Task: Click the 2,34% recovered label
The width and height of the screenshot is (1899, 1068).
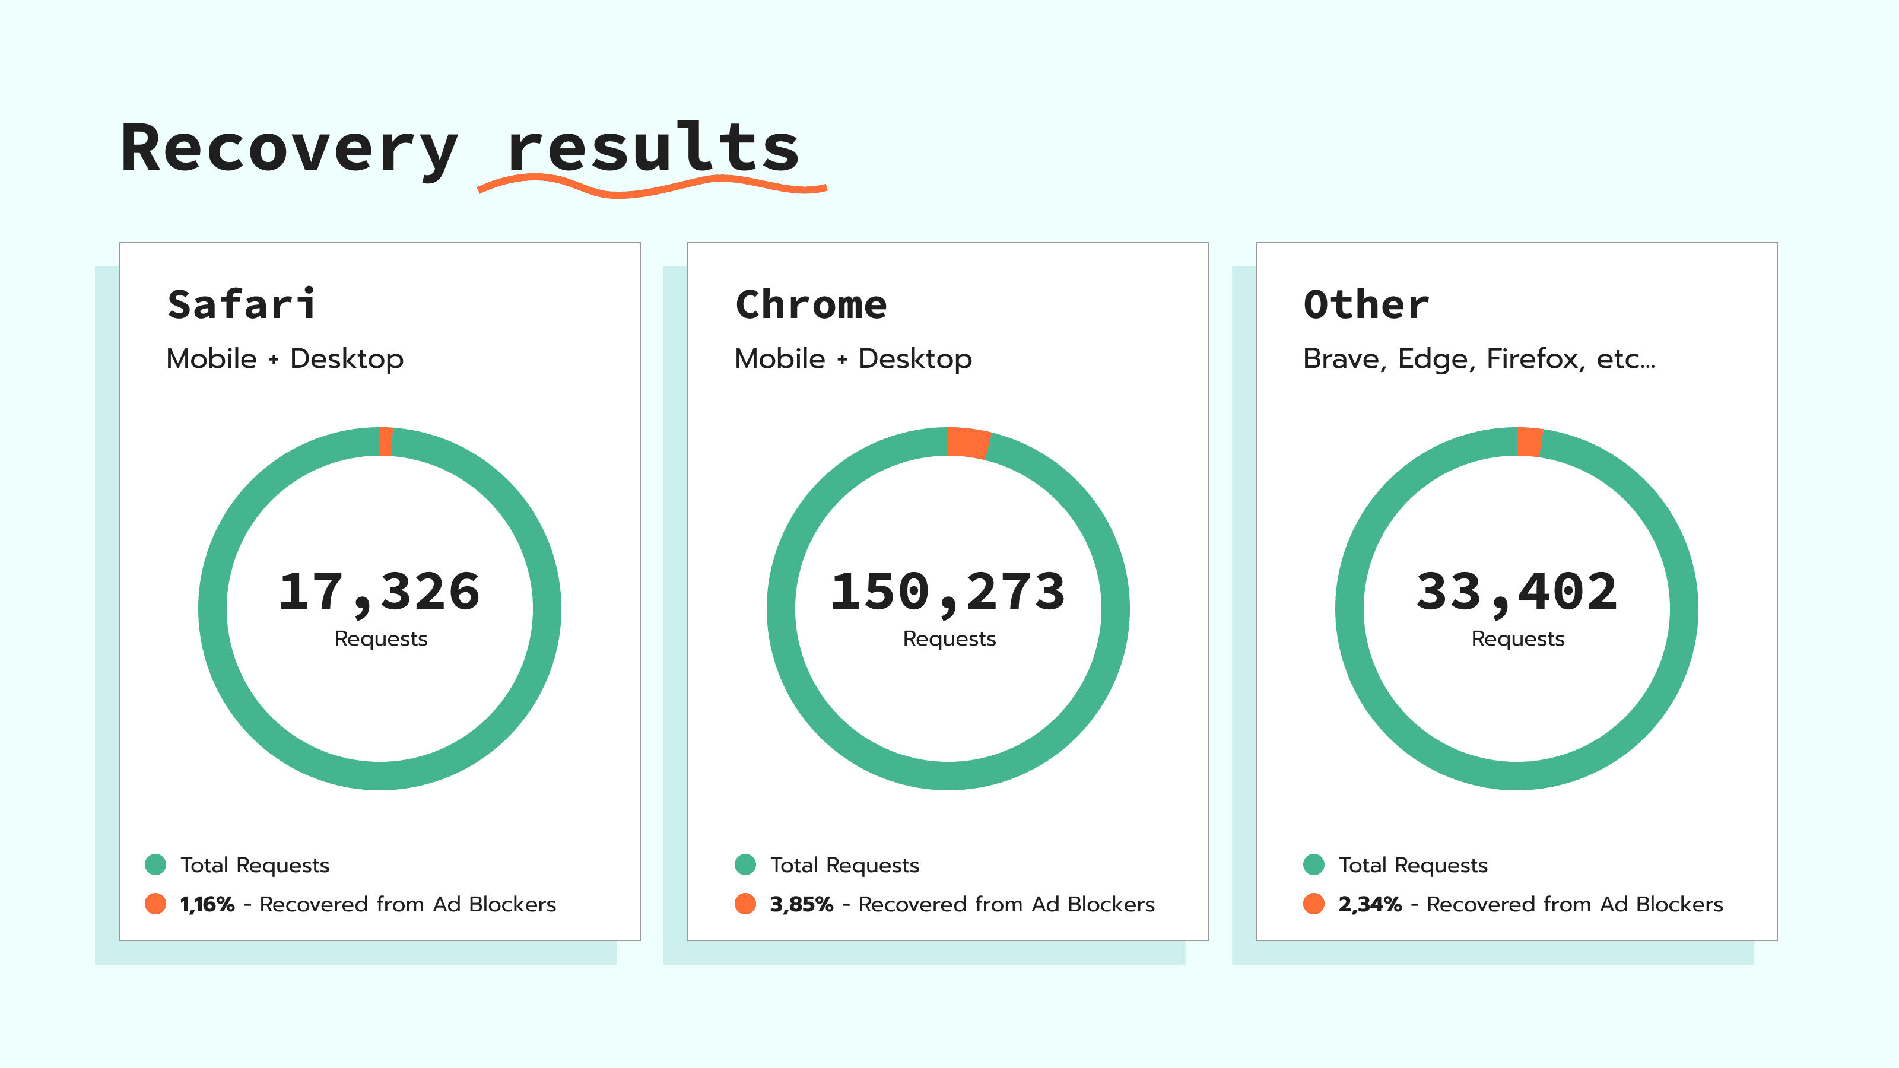Action: 1370,904
